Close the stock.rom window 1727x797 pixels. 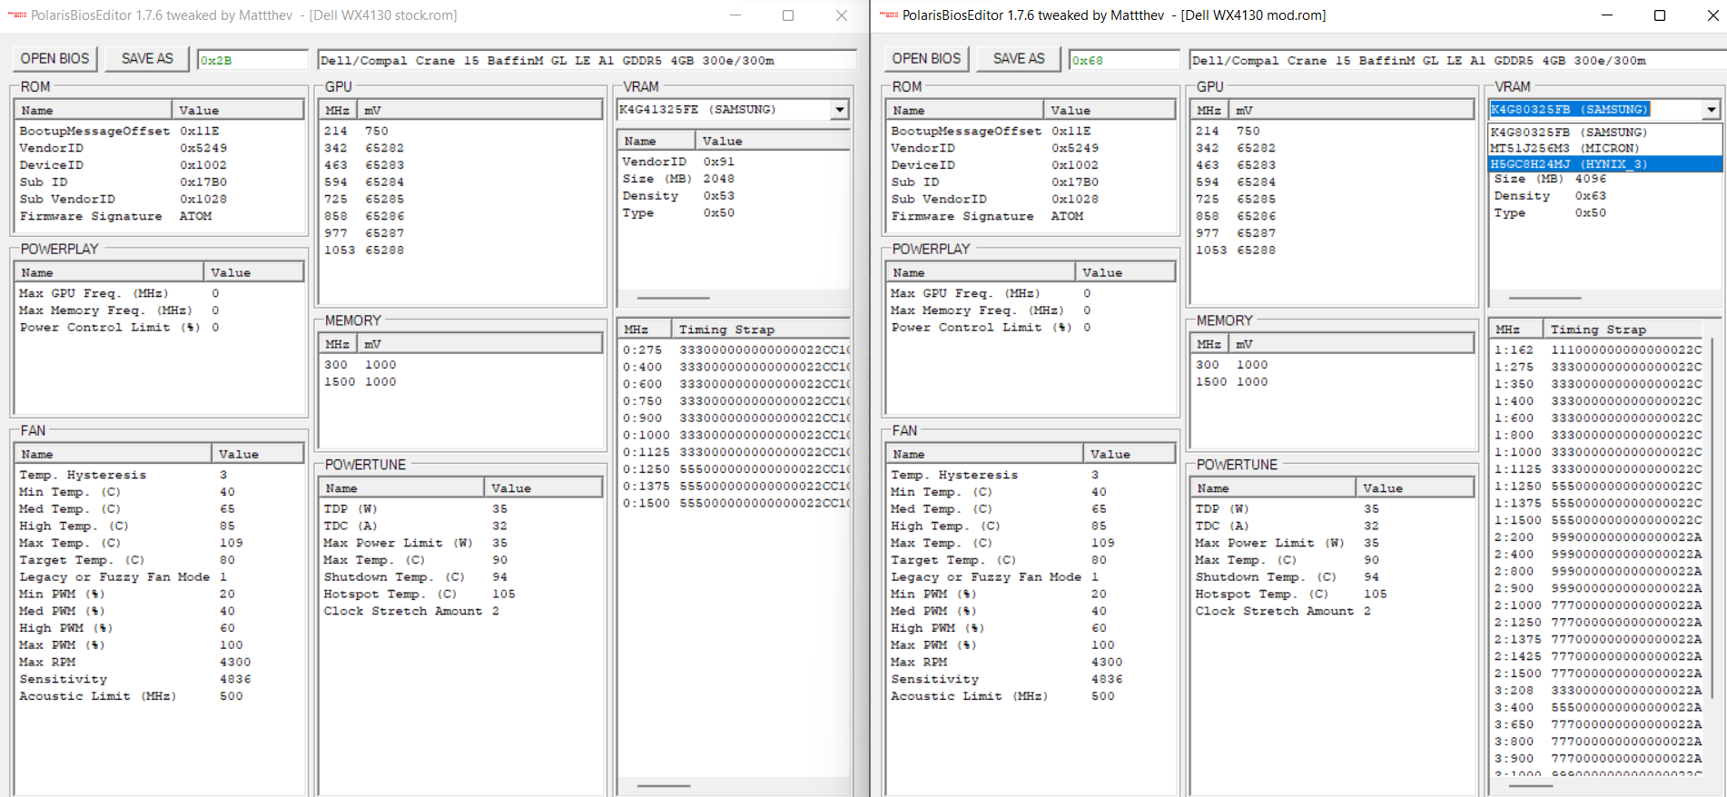click(842, 15)
